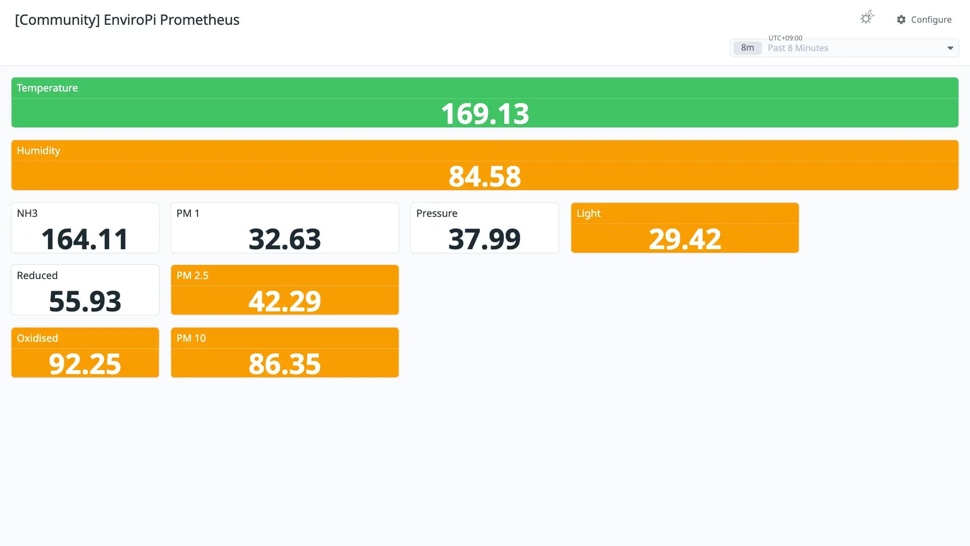Open the PM 1 widget

pyautogui.click(x=284, y=227)
